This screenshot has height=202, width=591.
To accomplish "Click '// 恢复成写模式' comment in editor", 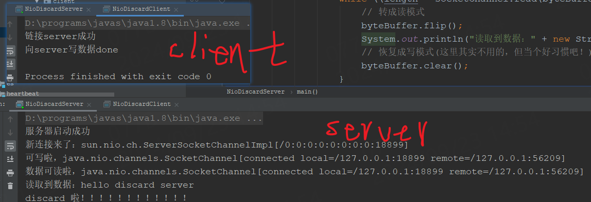I will (x=476, y=52).
